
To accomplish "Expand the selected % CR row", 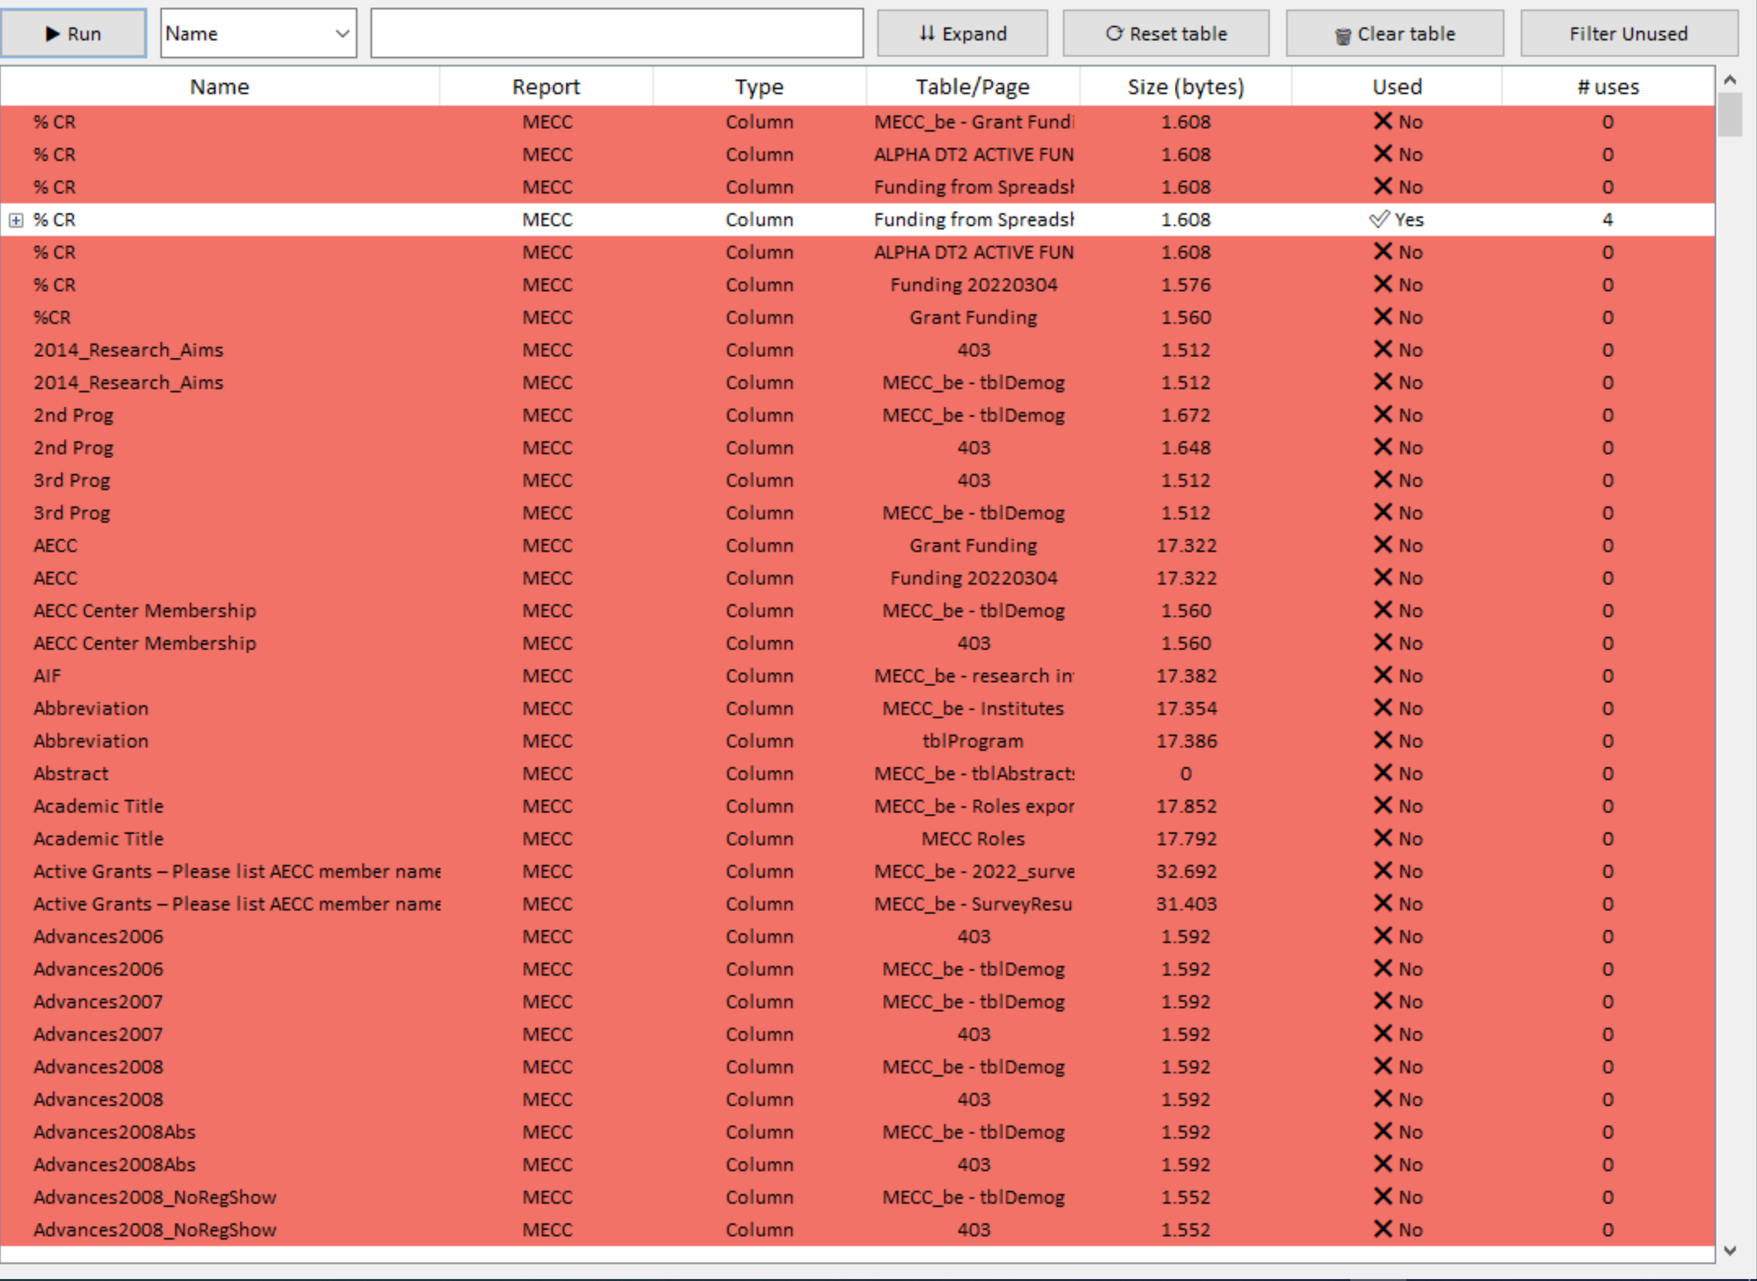I will pyautogui.click(x=16, y=220).
